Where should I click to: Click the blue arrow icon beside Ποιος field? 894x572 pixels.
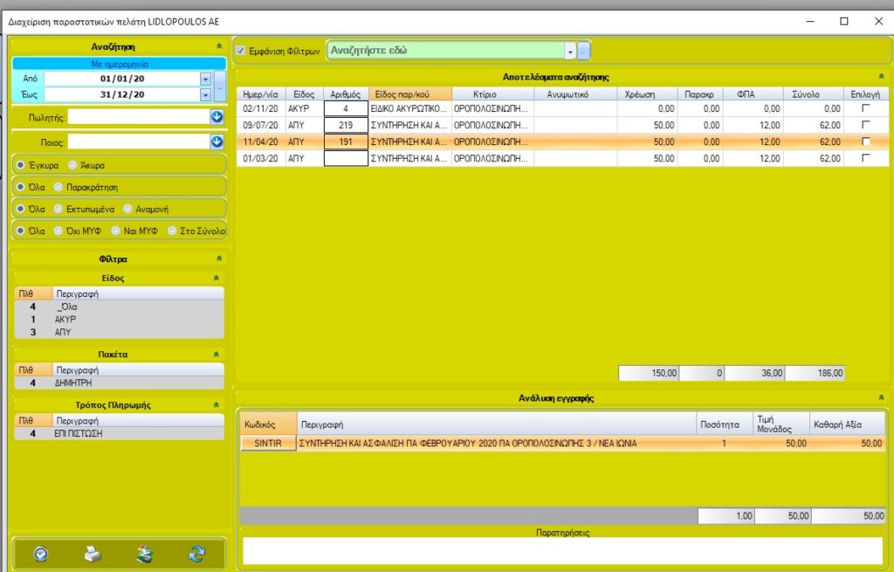(217, 141)
